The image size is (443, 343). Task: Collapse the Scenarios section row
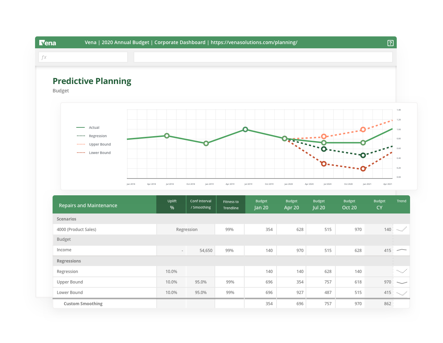coord(66,219)
